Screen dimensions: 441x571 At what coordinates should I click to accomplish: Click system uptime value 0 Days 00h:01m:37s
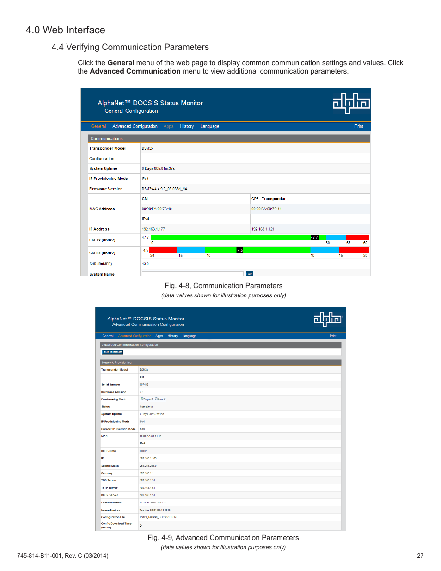coord(159,169)
